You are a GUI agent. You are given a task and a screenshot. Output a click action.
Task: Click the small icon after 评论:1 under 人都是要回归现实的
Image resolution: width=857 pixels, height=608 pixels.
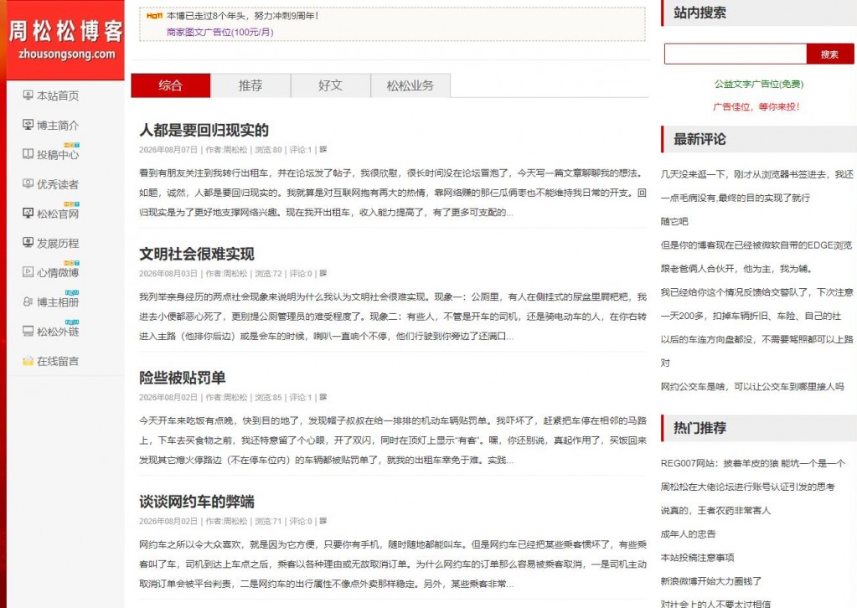click(x=323, y=149)
